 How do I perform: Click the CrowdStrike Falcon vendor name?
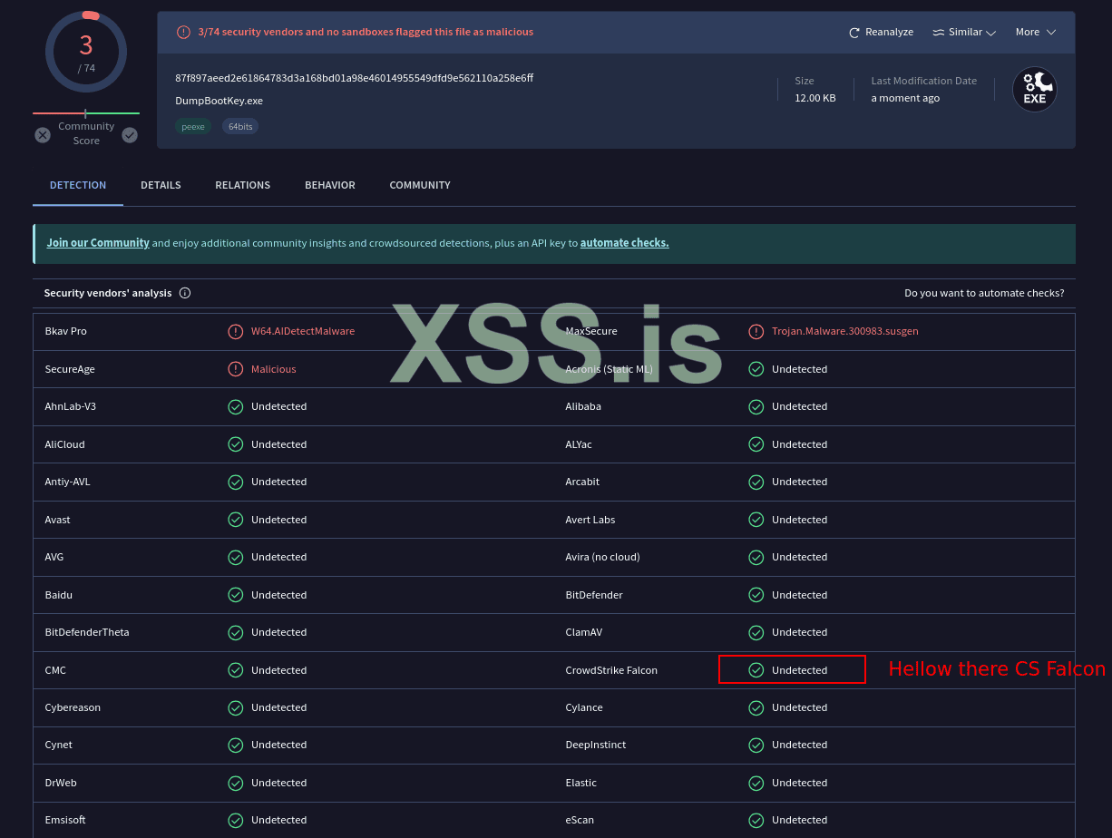point(611,670)
